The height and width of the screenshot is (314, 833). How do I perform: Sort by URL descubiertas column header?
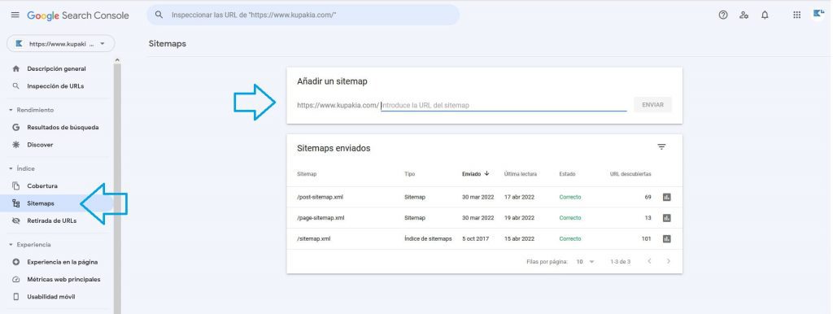630,174
